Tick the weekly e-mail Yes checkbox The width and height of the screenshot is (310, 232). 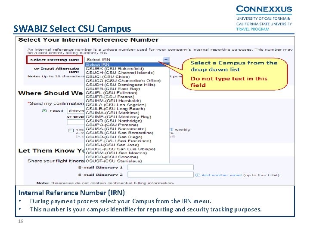click(71, 131)
